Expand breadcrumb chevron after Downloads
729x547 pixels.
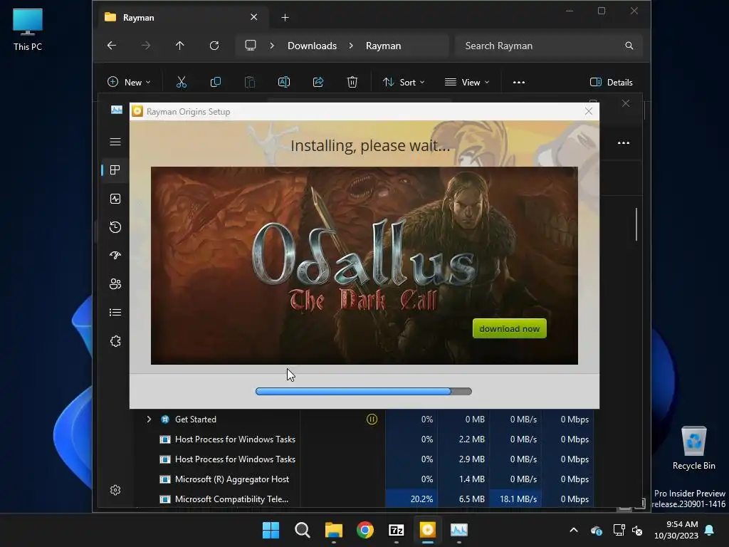pyautogui.click(x=351, y=46)
